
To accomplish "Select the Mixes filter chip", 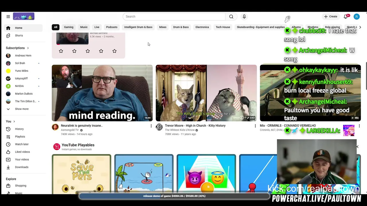I will [x=163, y=27].
